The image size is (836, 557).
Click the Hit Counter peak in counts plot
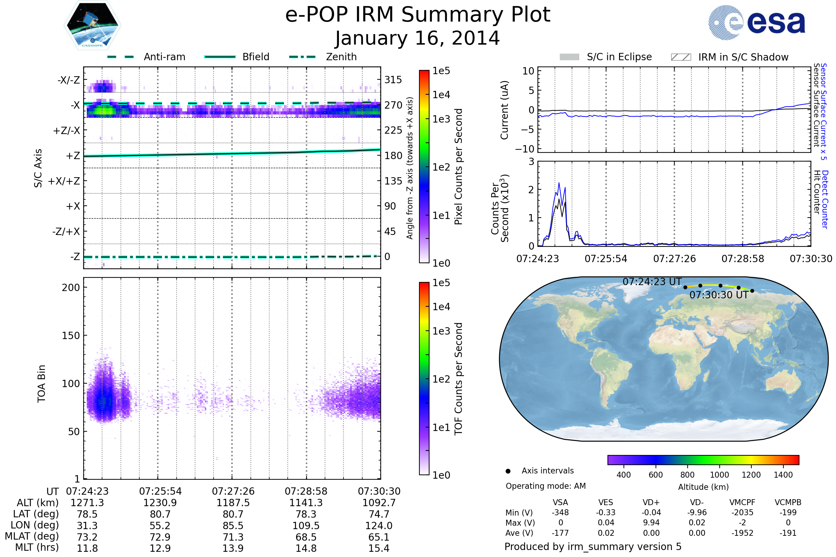(x=559, y=199)
